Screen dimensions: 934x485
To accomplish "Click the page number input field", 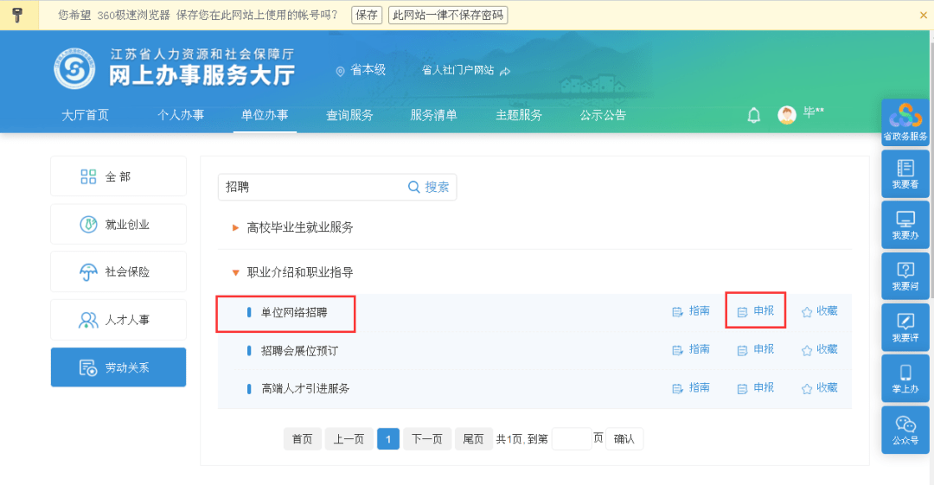I will [x=571, y=439].
